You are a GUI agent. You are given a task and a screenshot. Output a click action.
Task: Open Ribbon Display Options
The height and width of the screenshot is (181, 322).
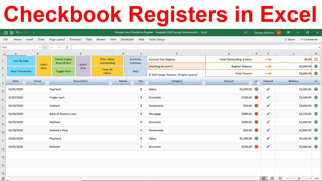288,32
